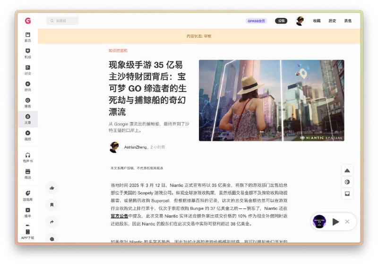
Task: Open 首页 home in the sidebar
Action: (28, 37)
